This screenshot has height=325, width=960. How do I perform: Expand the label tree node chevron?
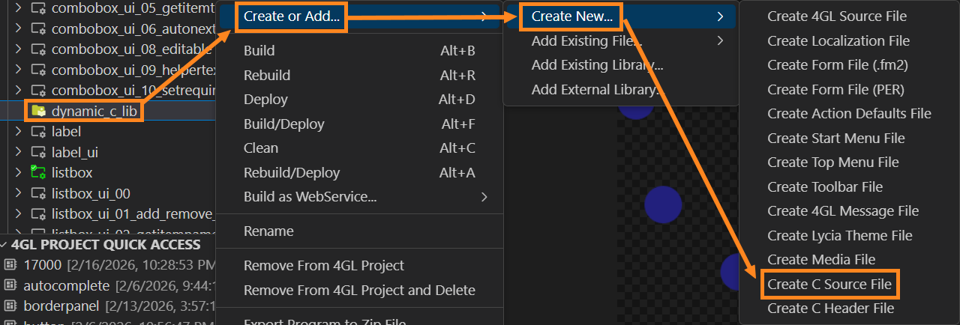18,132
